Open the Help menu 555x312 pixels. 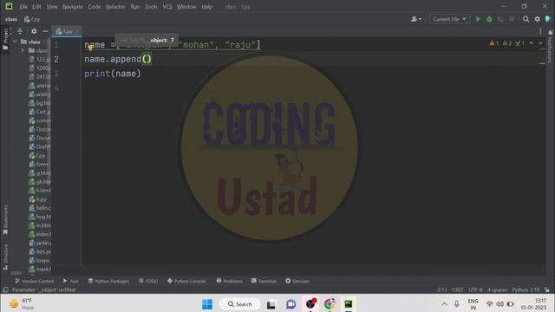point(206,7)
